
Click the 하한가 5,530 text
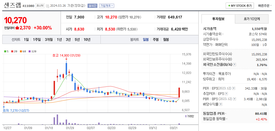click(127, 29)
